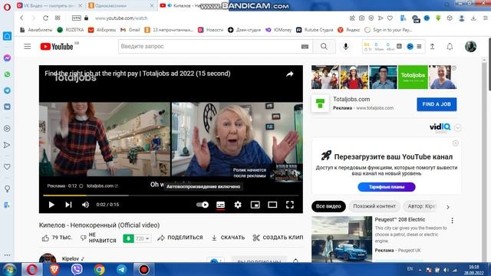The image size is (491, 276).
Task: Open the heart bookmarks icon in the Opera sidebar
Action: pyautogui.click(x=7, y=167)
